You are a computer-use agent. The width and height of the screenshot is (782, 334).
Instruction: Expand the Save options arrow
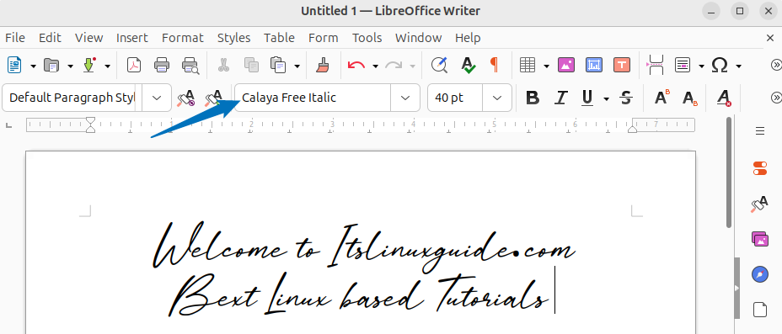point(107,66)
